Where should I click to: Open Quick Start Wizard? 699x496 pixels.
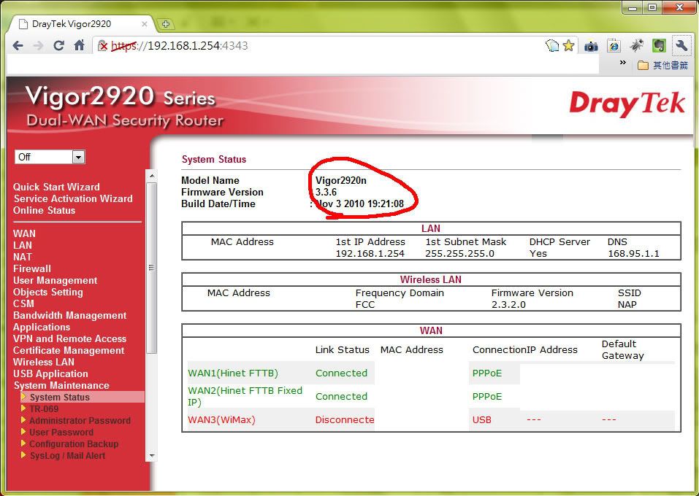click(x=56, y=187)
